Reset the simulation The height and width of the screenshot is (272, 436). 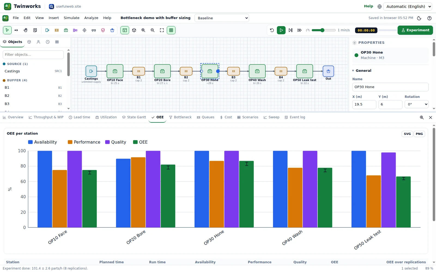(x=272, y=30)
